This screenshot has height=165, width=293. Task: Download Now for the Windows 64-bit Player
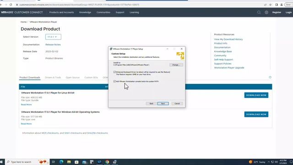pyautogui.click(x=256, y=114)
